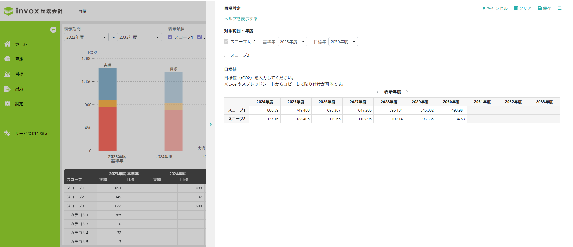Click the red segment of 2023年度 bar

(x=107, y=129)
